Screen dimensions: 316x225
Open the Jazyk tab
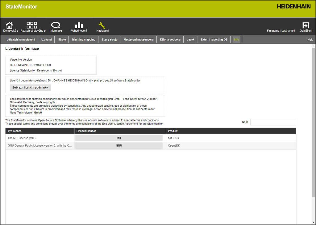click(190, 40)
